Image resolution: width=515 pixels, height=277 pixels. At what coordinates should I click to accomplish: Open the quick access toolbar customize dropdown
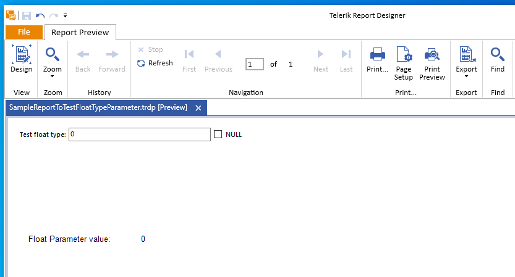click(65, 15)
